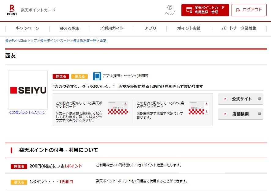
Task: Click 楽天ポイントの付与・利用について heading
Action: click(59, 150)
